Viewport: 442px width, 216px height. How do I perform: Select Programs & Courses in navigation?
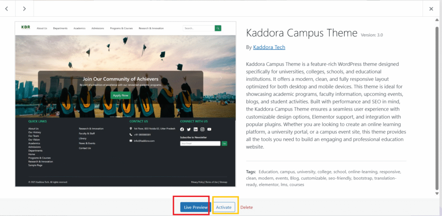[x=121, y=28]
